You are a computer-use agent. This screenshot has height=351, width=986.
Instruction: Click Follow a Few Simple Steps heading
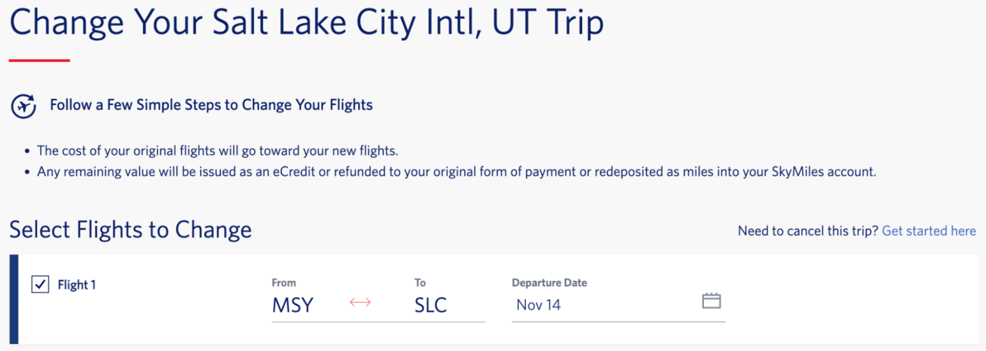pos(211,105)
